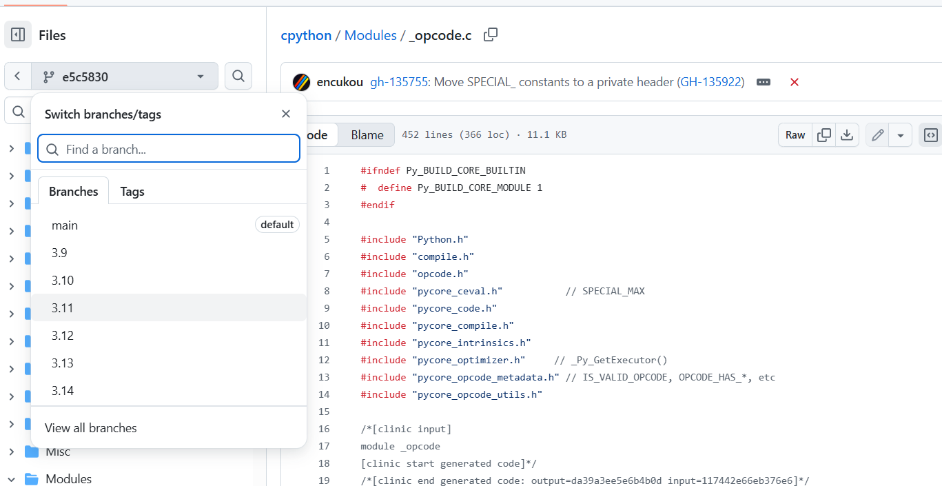
Task: Select the 3.11 branch
Action: [63, 308]
